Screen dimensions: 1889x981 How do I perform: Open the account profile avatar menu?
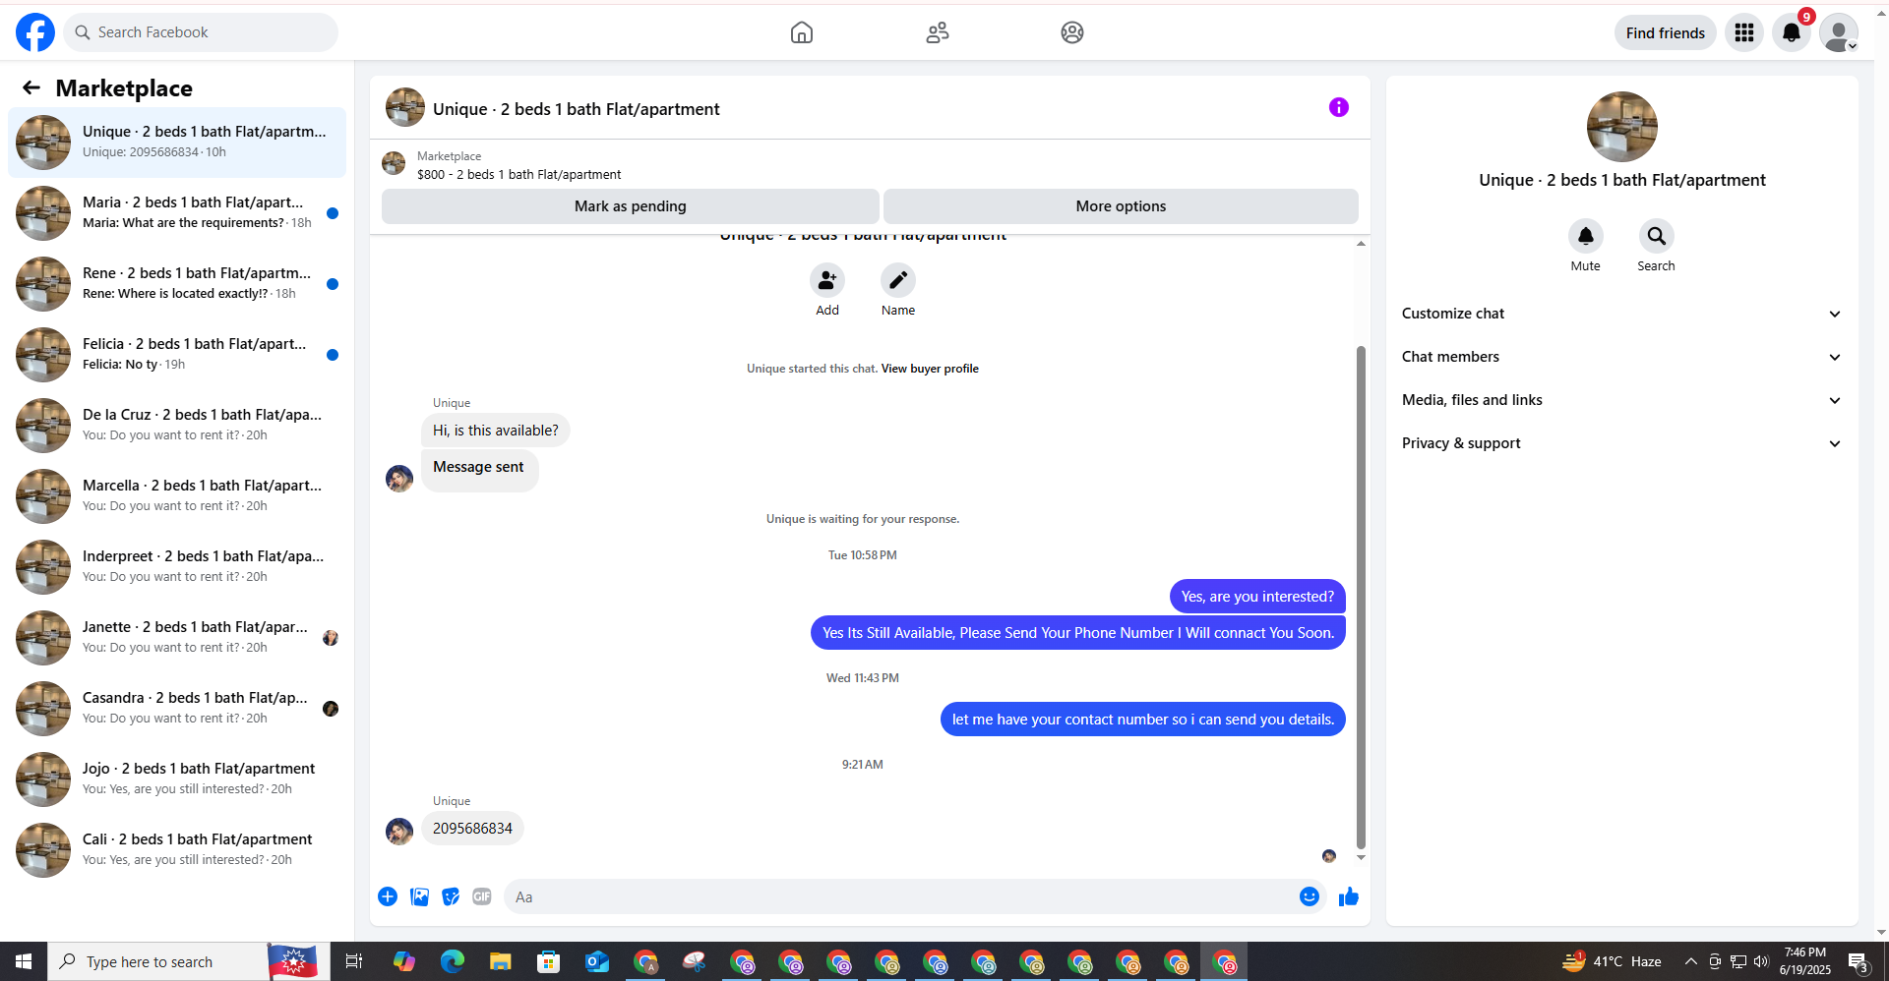coord(1839,32)
